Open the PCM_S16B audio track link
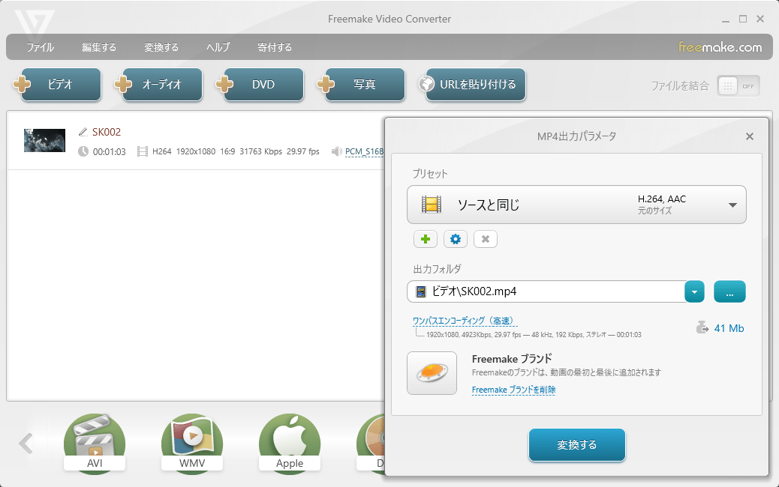The width and height of the screenshot is (779, 487). [364, 152]
